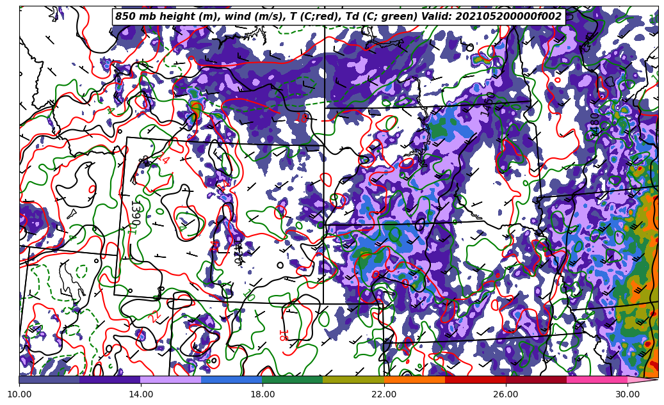This screenshot has width=664, height=405.
Task: Click the 26.00 colorbar tick label
Action: pyautogui.click(x=506, y=394)
